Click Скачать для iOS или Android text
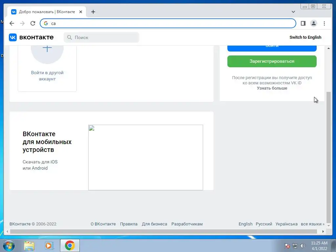Viewport: 336px width, 252px height. pyautogui.click(x=40, y=165)
